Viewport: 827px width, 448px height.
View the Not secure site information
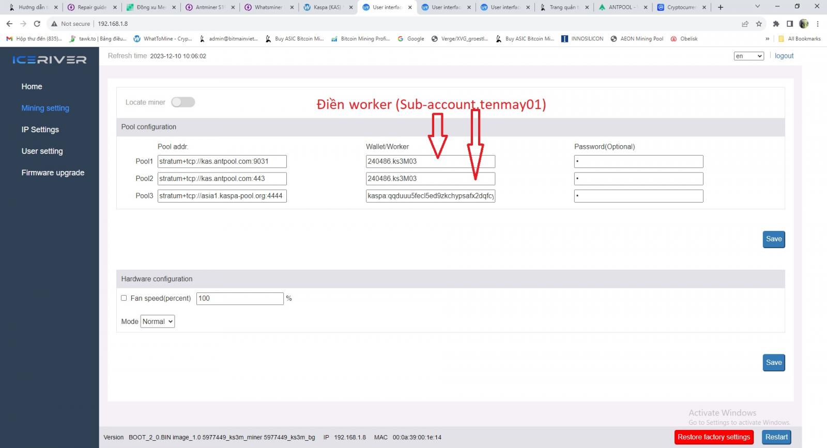click(70, 24)
